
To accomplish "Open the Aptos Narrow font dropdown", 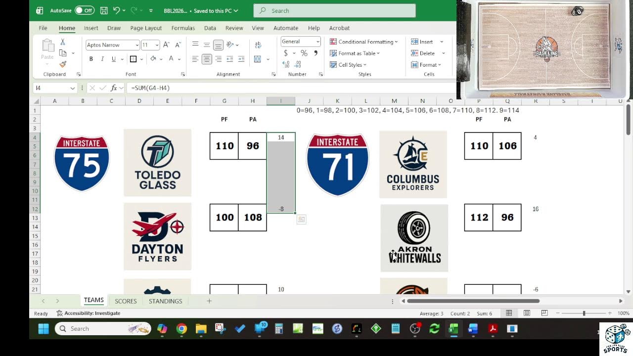I will coord(137,45).
